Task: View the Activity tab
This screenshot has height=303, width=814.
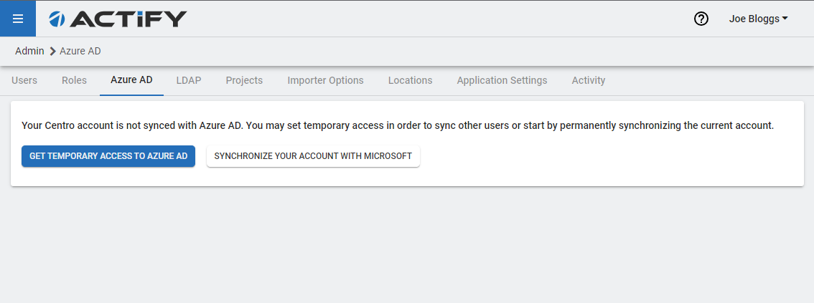Action: (588, 80)
